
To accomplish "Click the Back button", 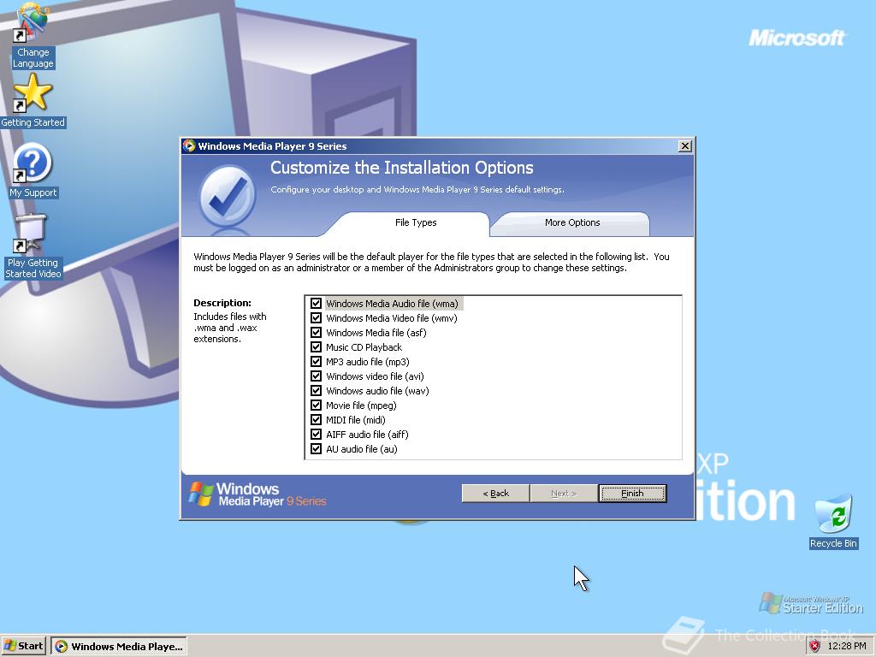I will pos(495,494).
